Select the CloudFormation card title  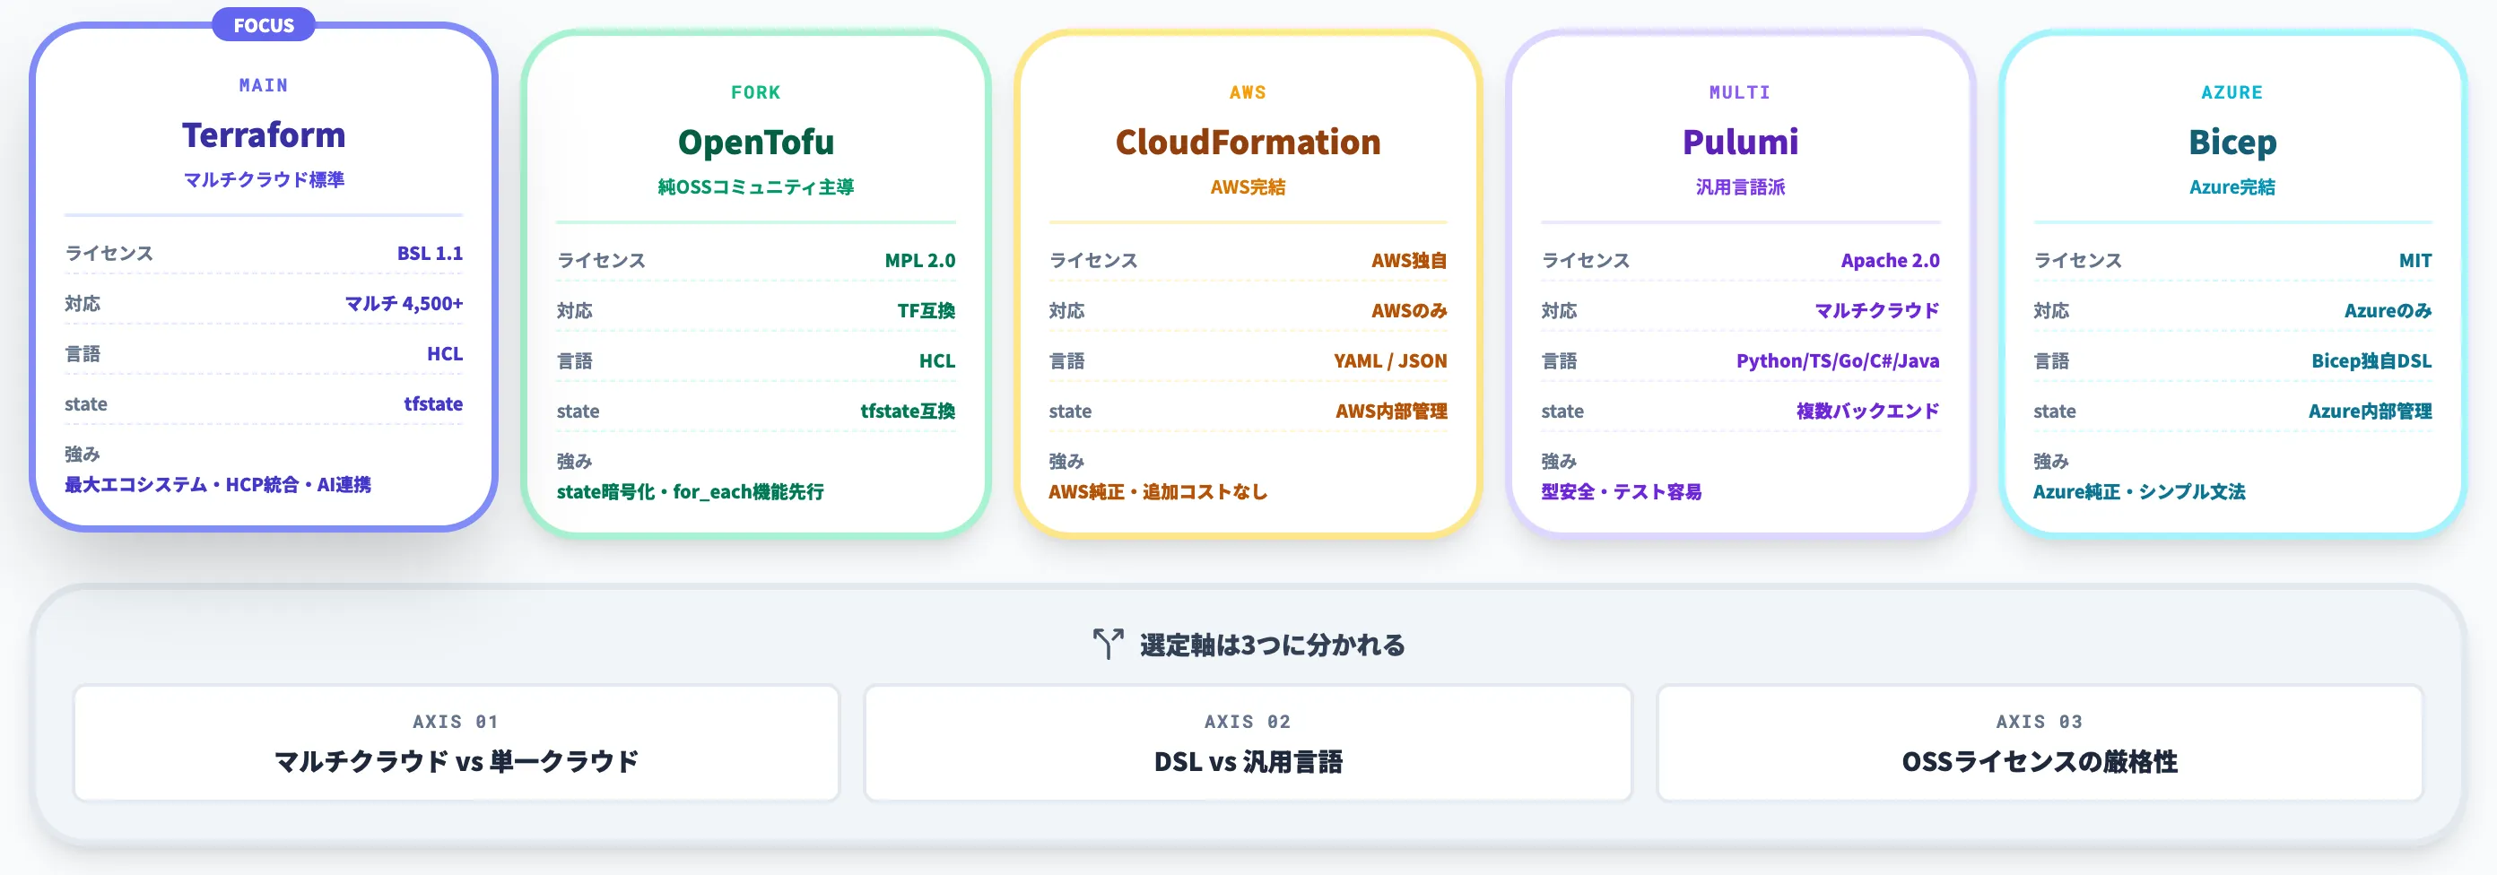point(1248,143)
